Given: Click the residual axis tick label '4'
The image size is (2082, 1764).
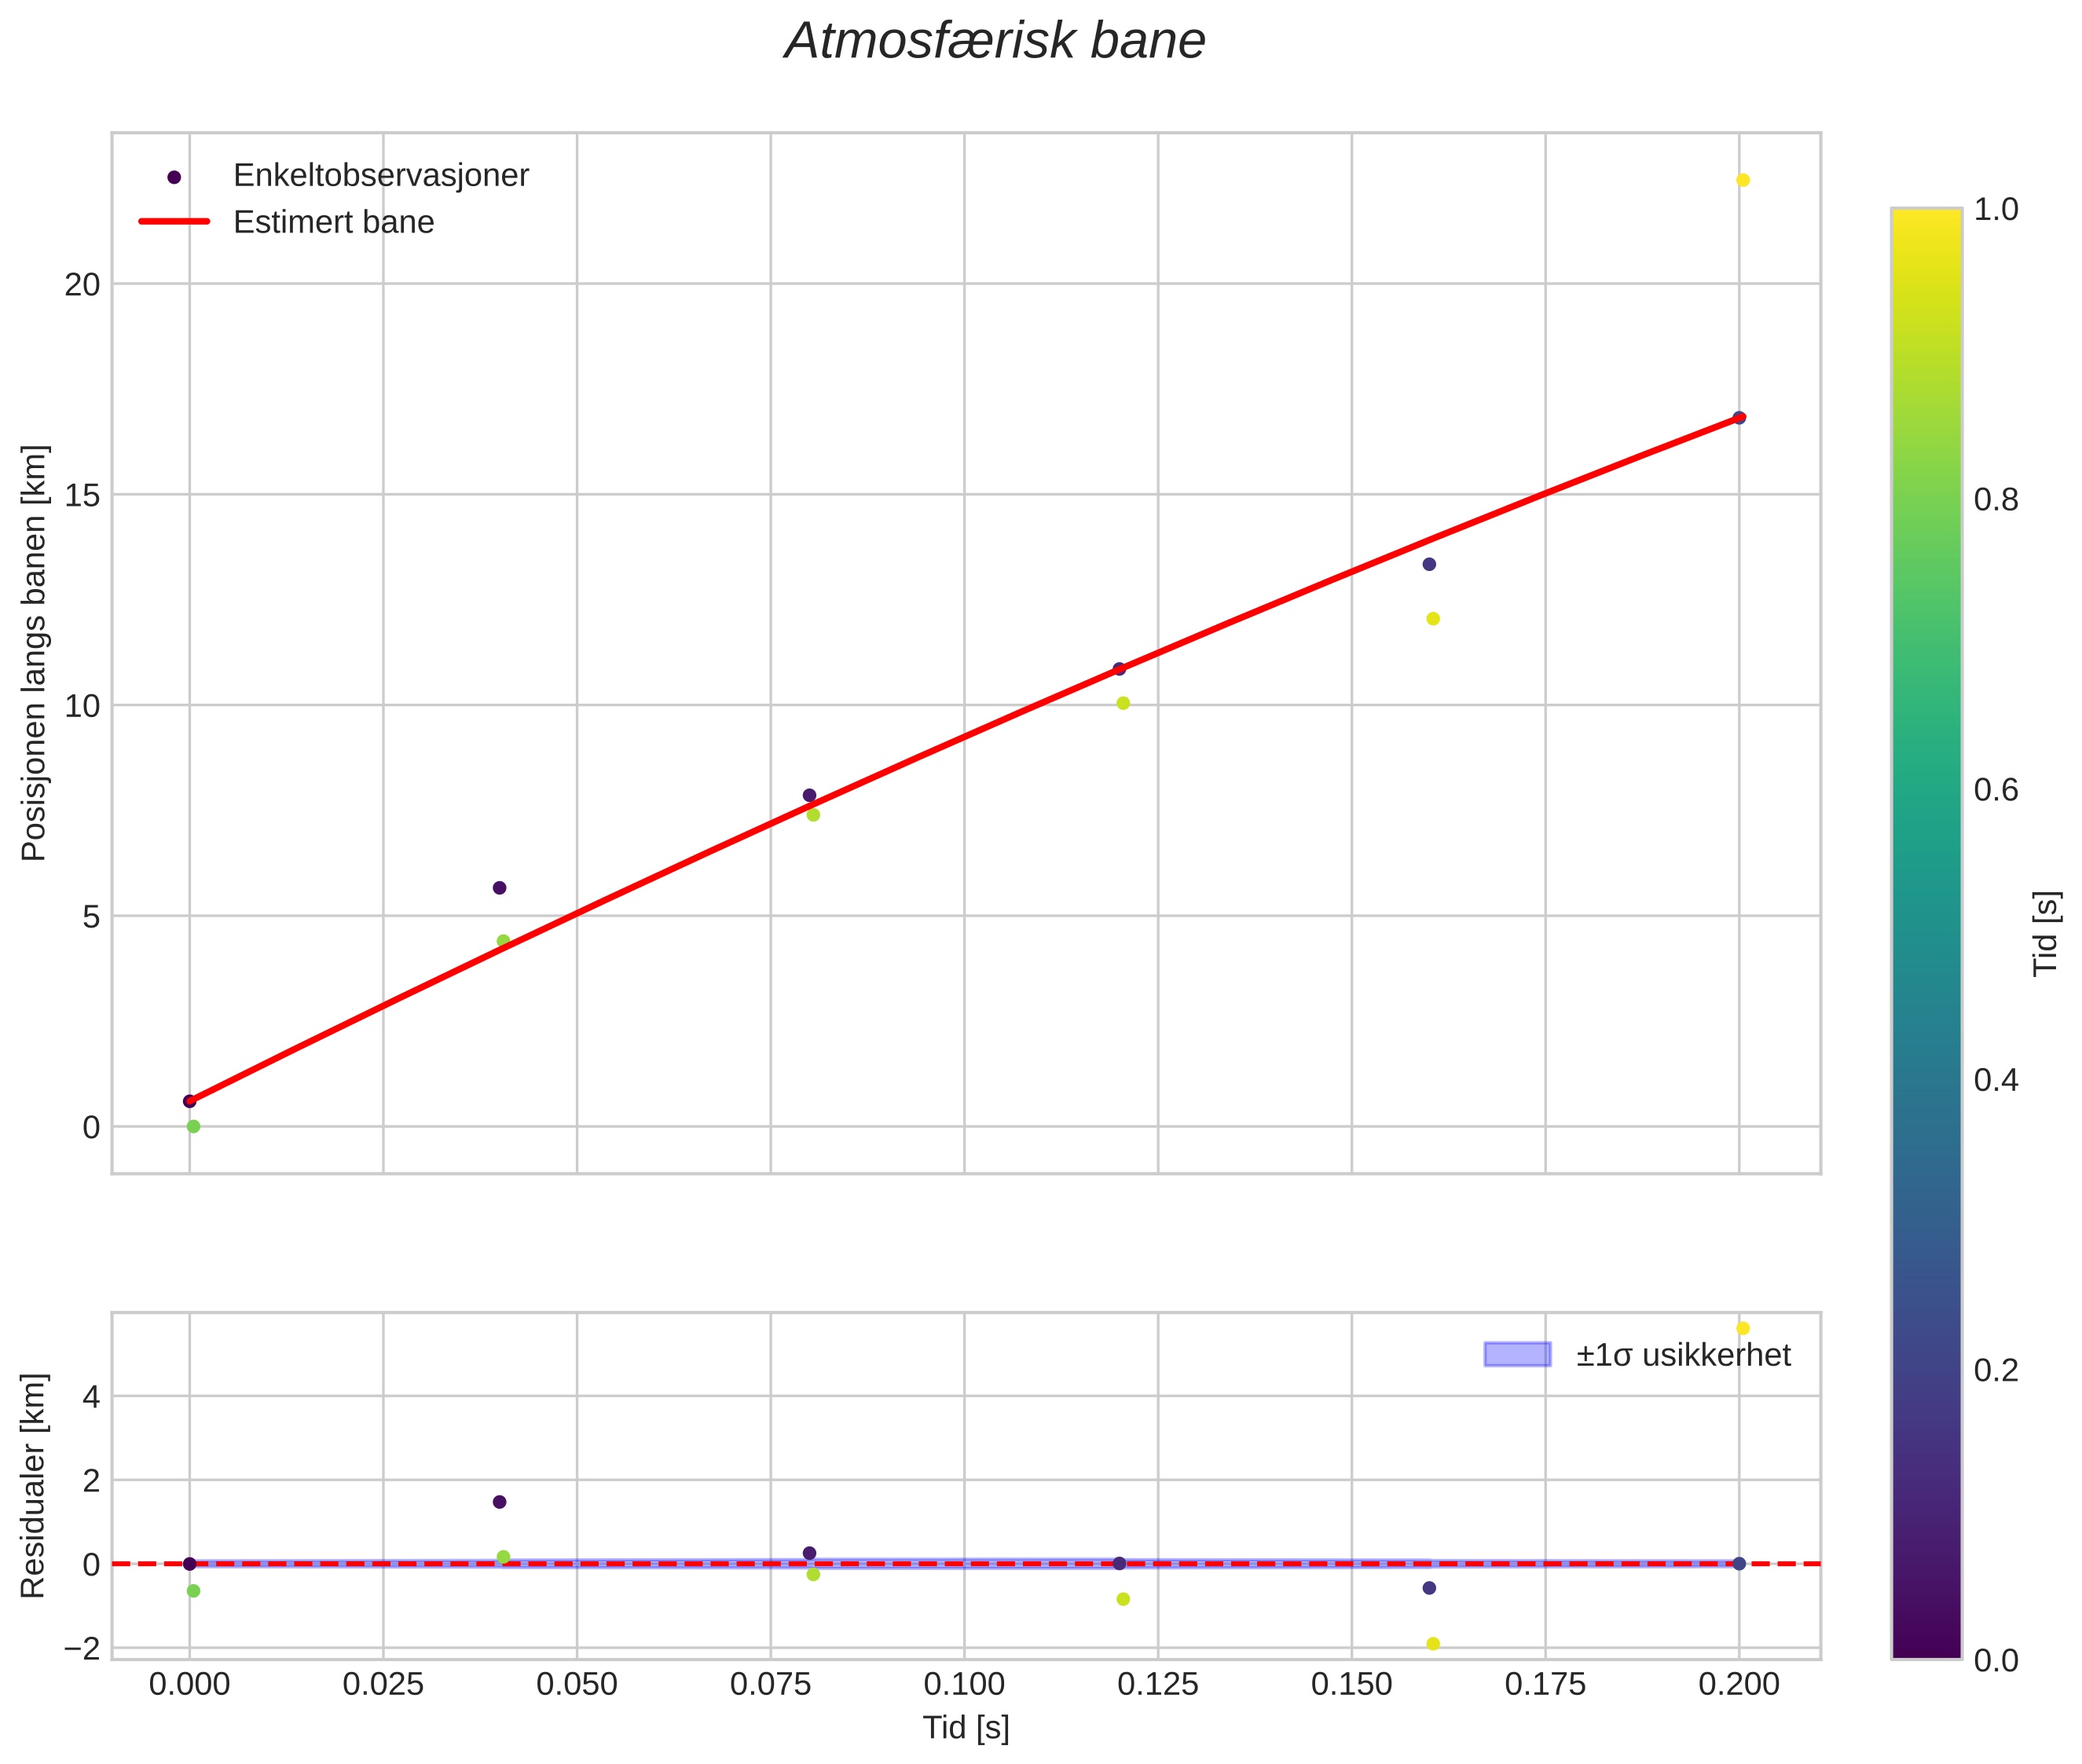Looking at the screenshot, I should tap(91, 1397).
